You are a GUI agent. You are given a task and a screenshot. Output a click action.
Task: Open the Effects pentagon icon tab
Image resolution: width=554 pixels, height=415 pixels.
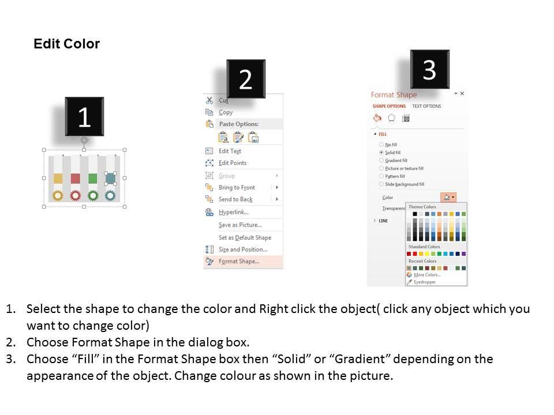tap(391, 118)
